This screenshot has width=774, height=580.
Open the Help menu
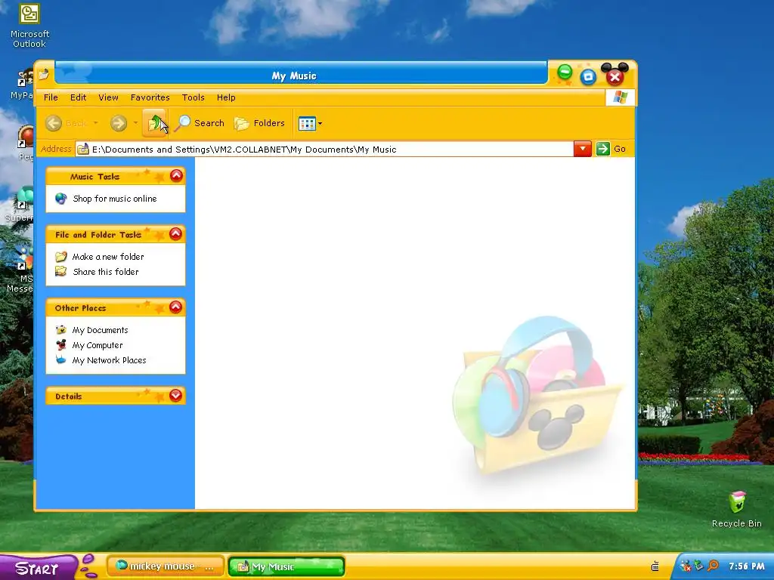click(x=226, y=97)
